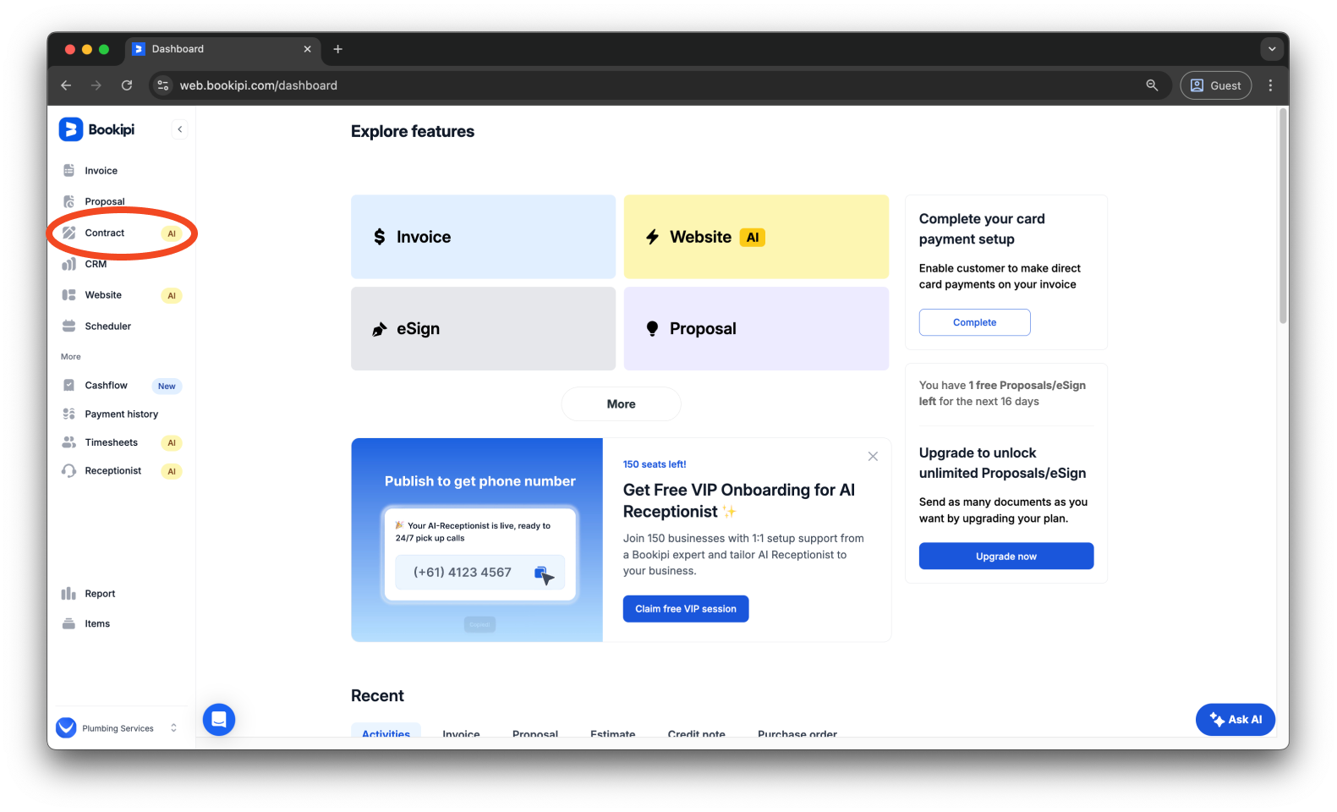
Task: Open the Invoice sidebar icon
Action: [69, 171]
